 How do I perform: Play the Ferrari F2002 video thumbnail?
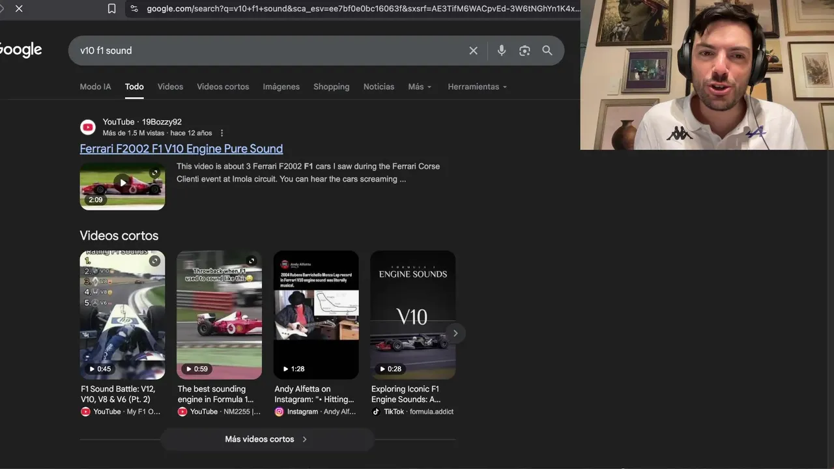click(122, 186)
